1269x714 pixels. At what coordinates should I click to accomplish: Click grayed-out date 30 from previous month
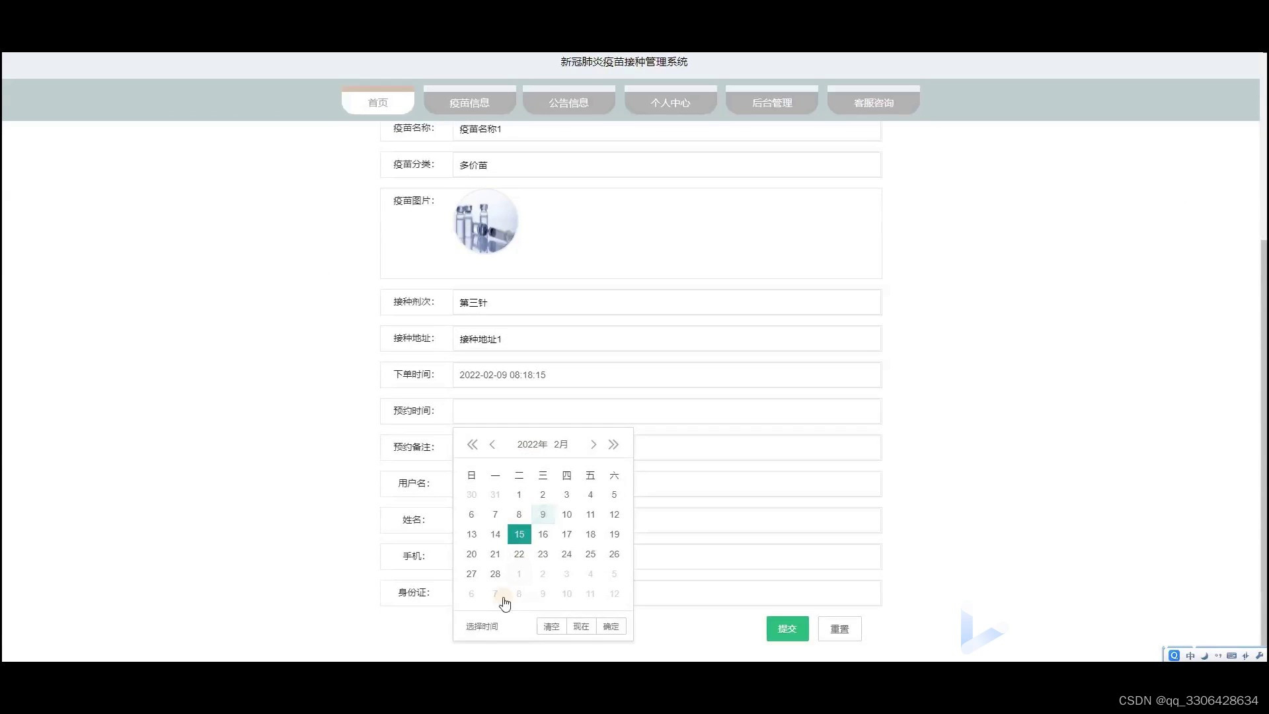471,495
